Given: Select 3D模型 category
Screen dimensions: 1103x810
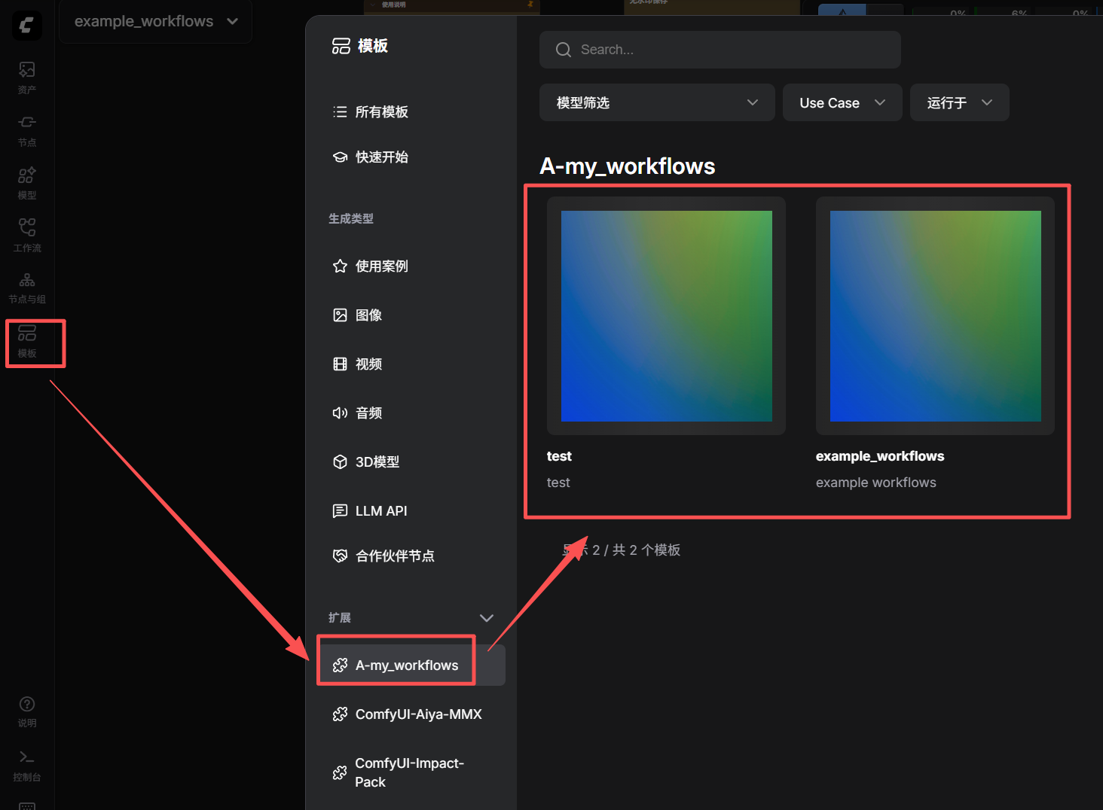Looking at the screenshot, I should tap(411, 462).
